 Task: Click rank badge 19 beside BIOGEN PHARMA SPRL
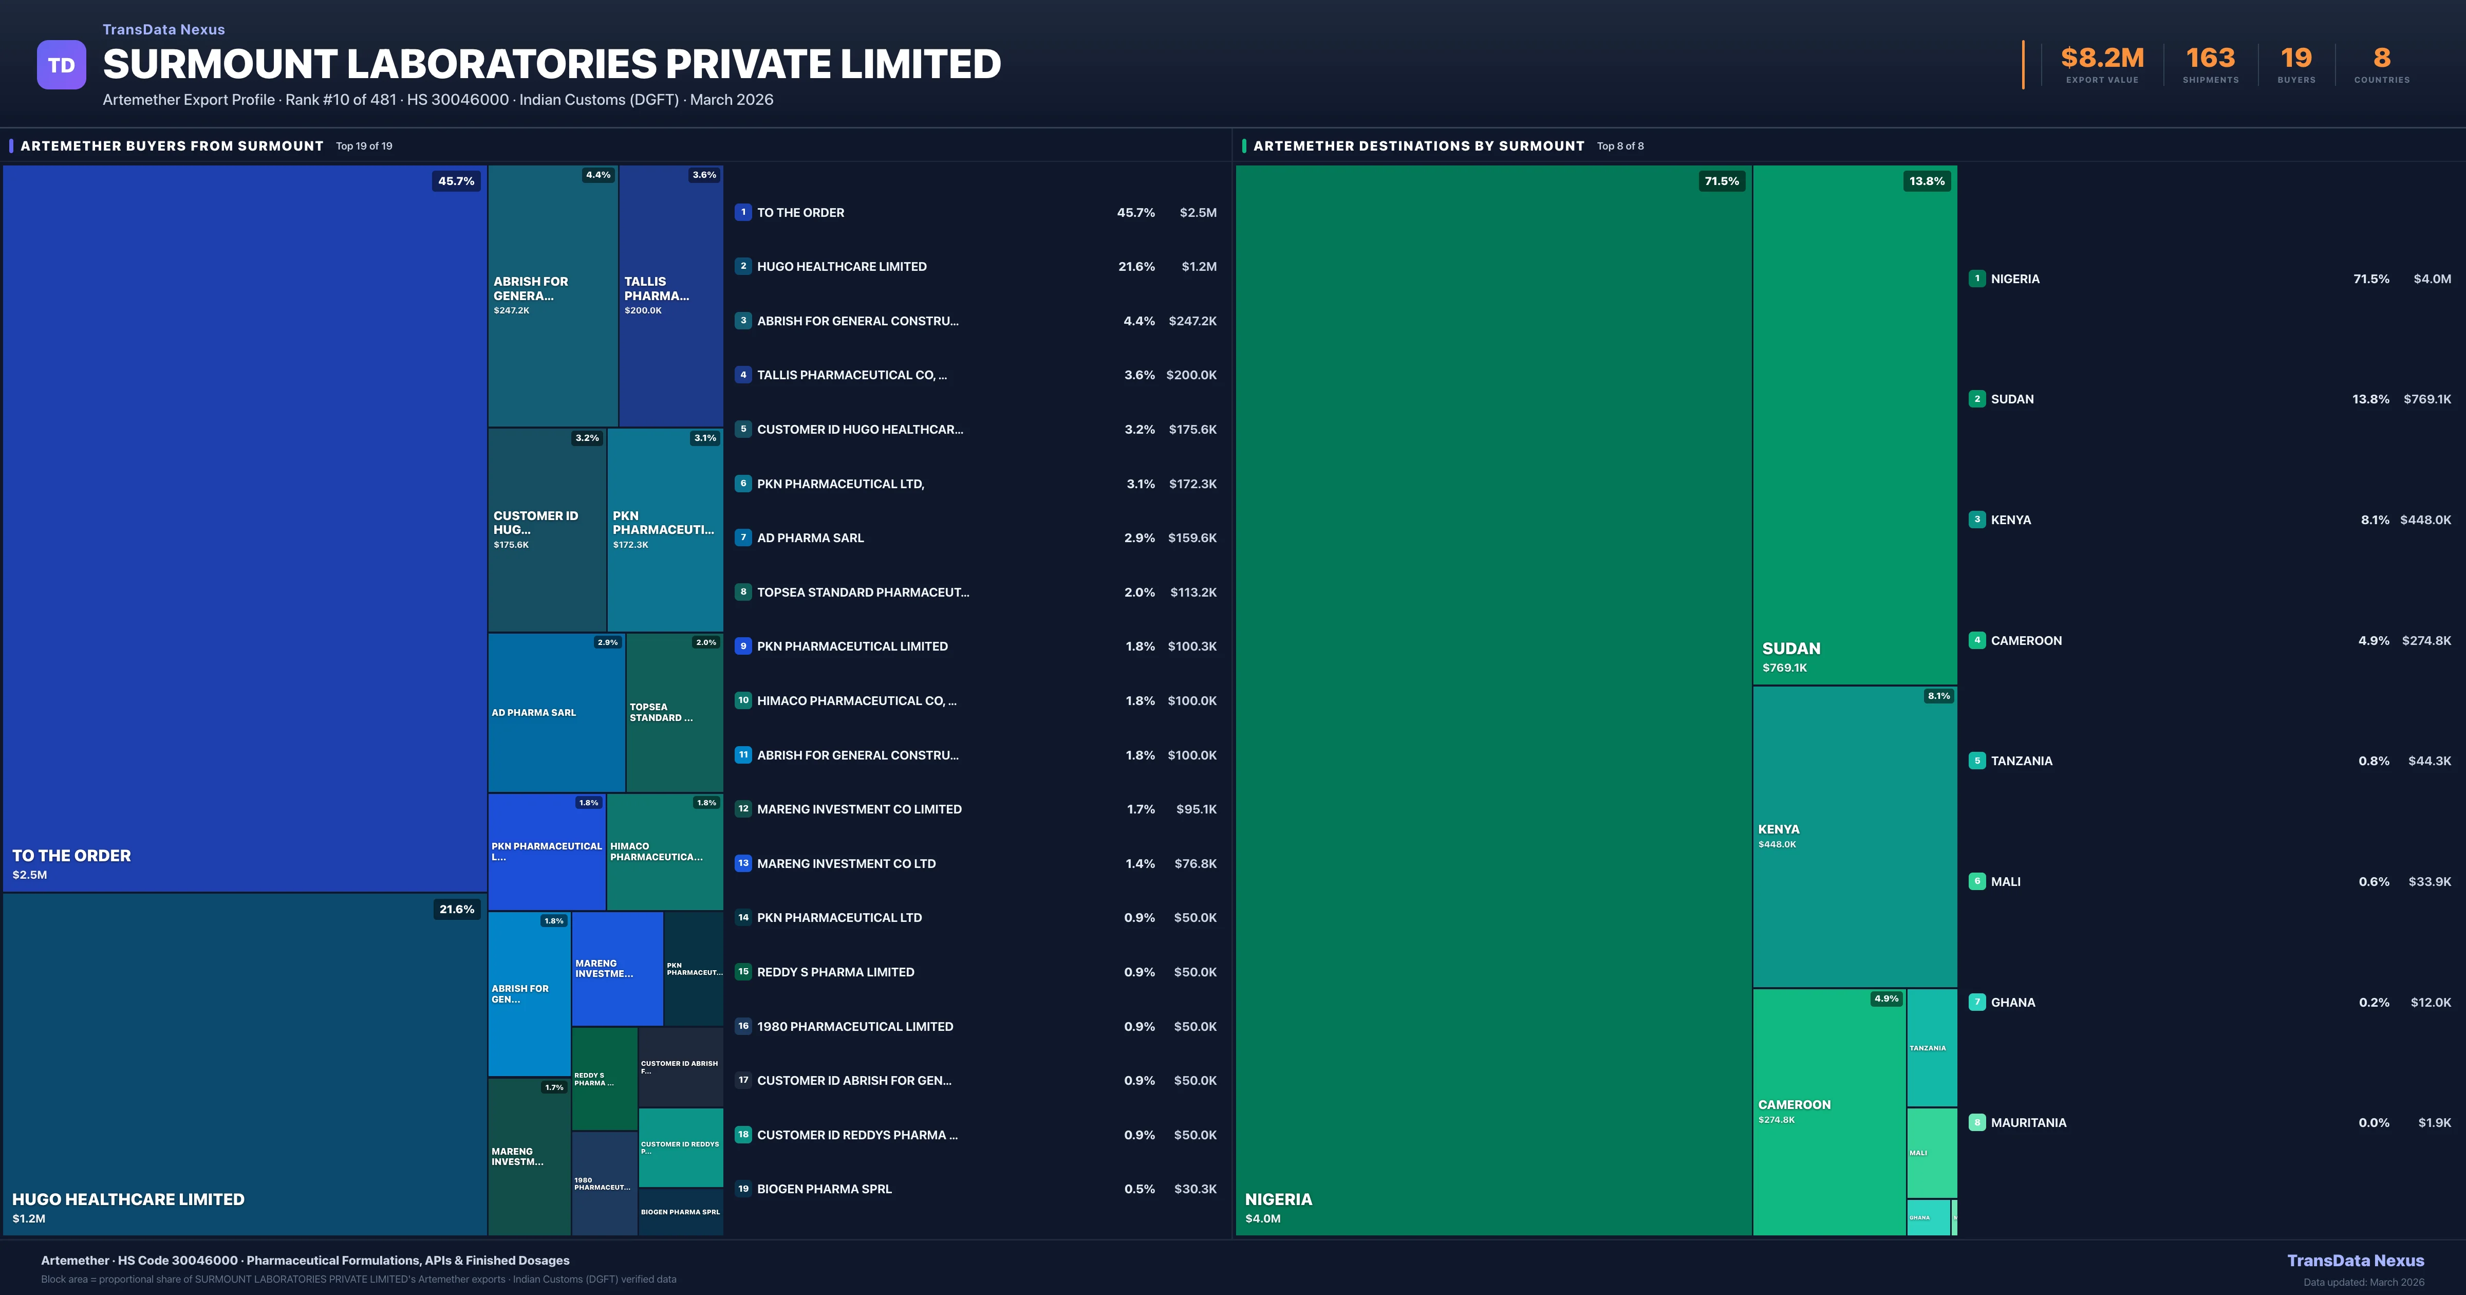tap(743, 1189)
